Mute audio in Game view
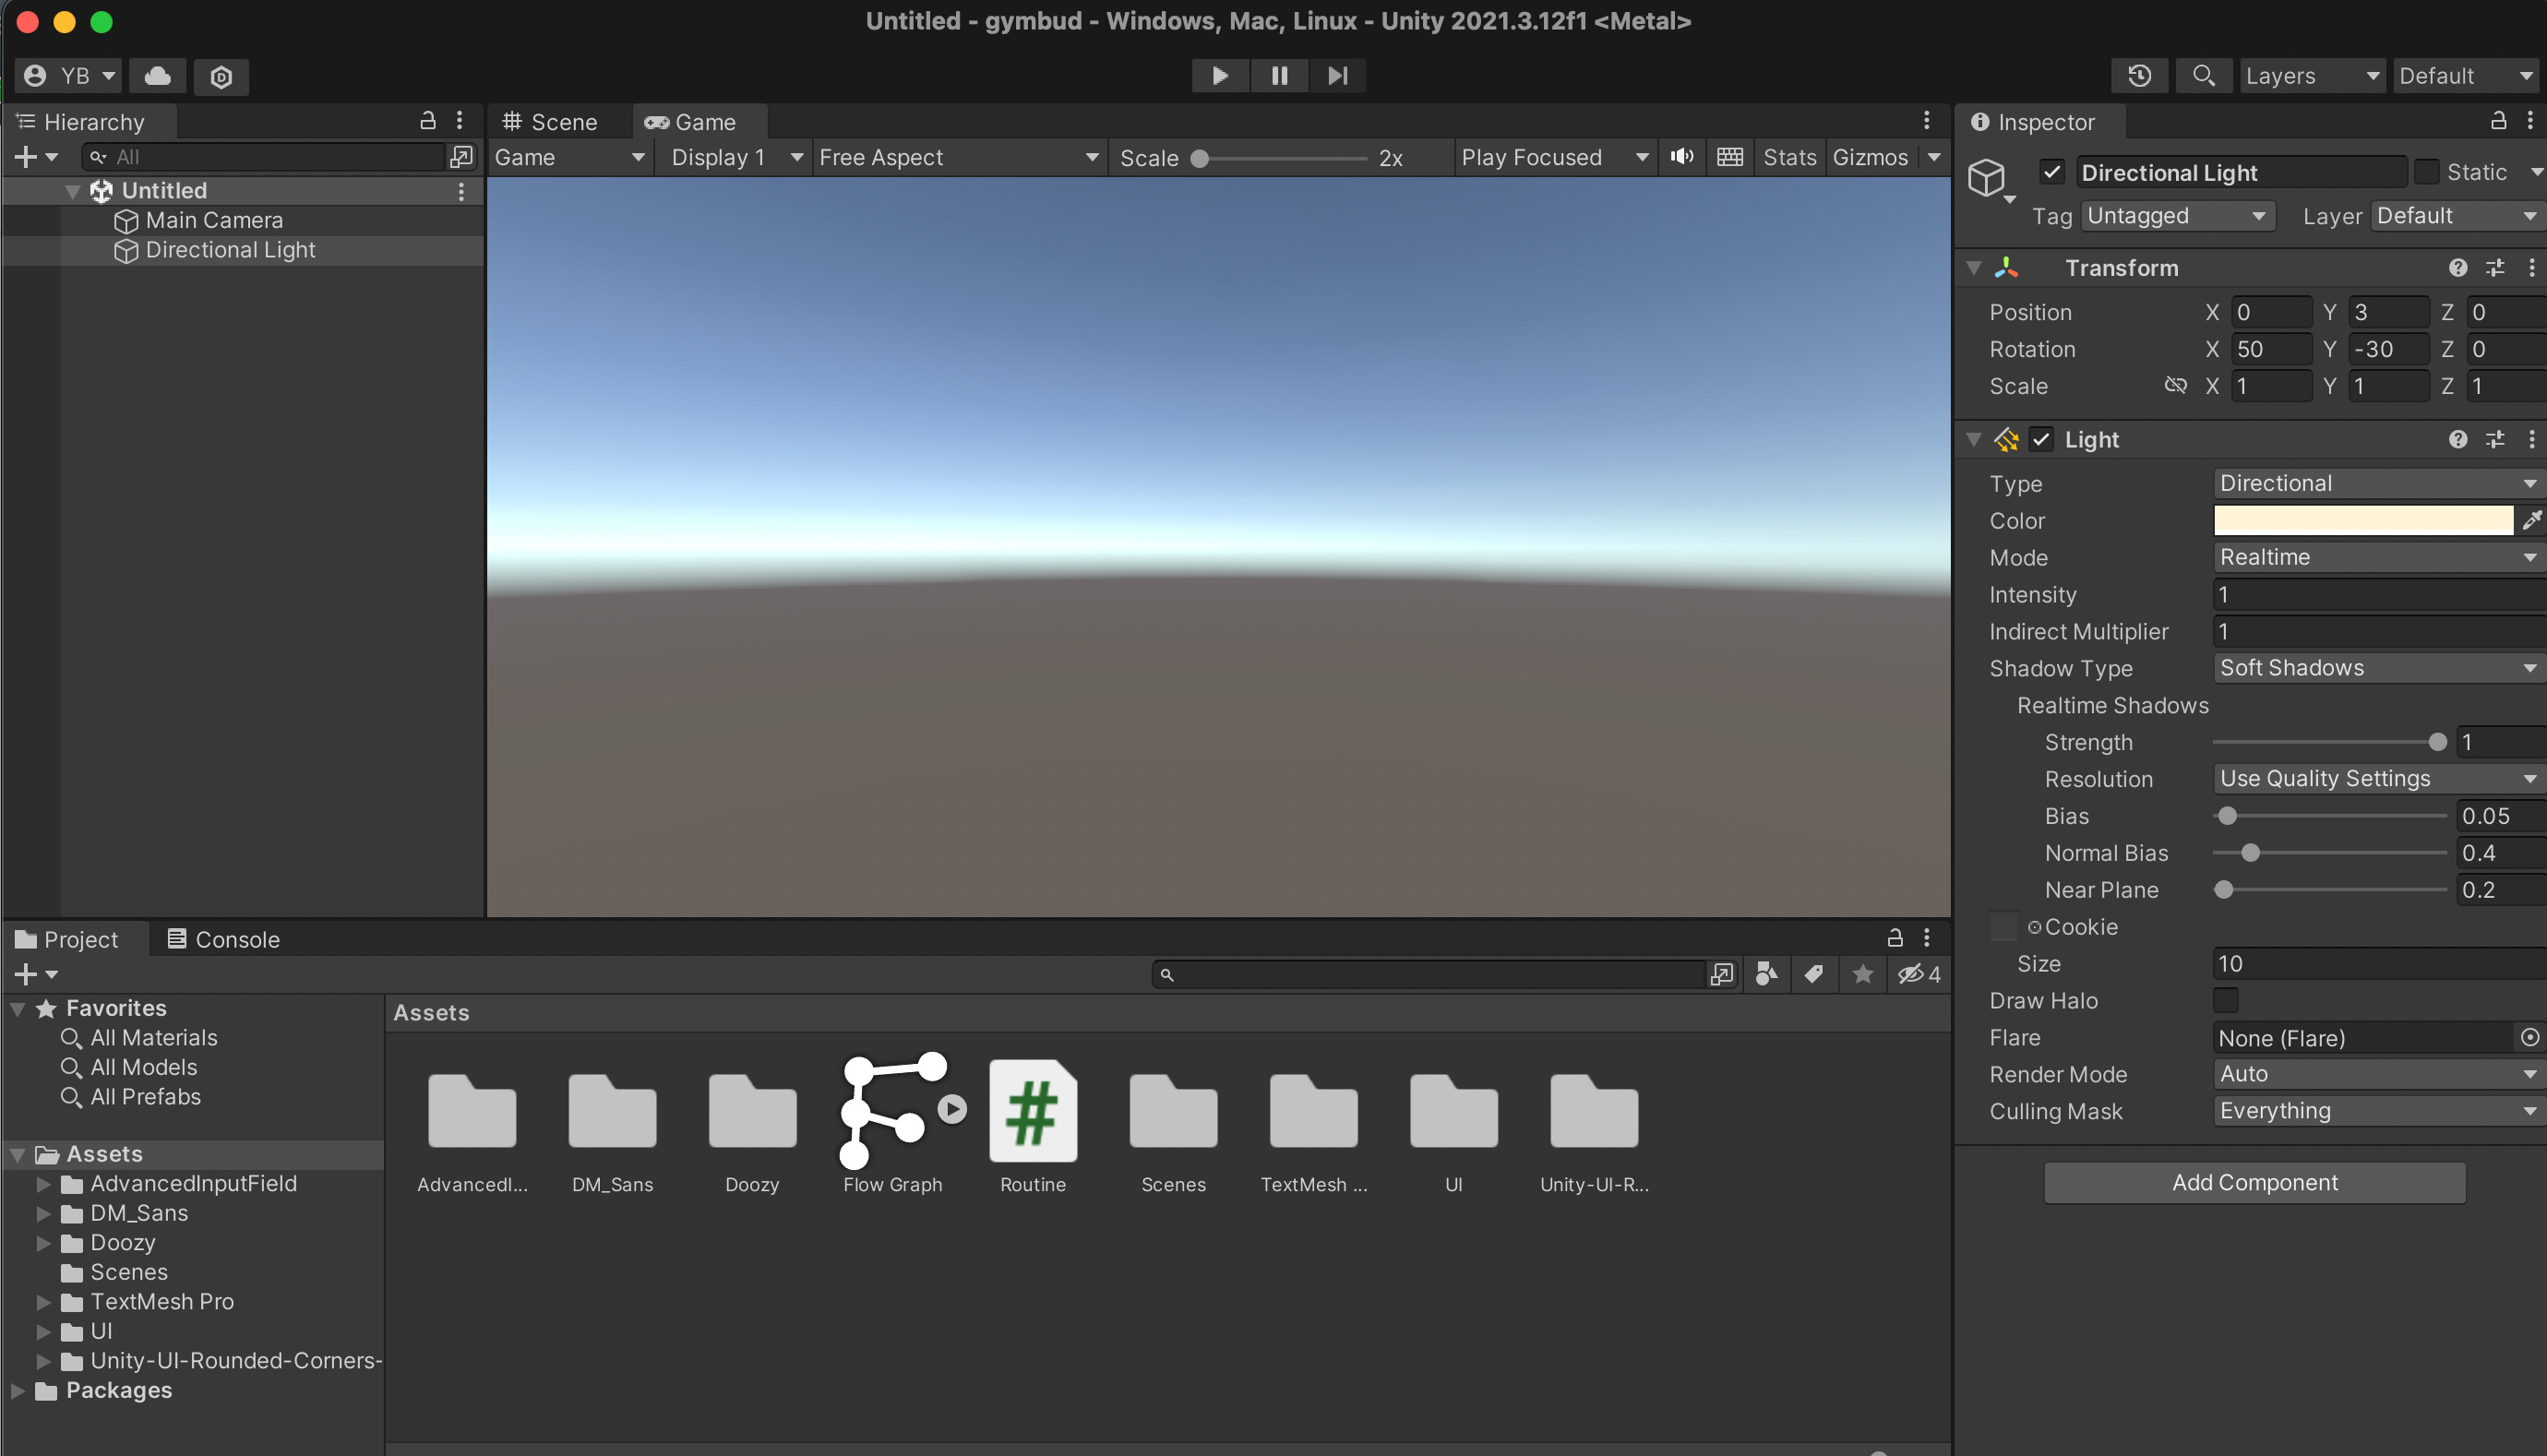This screenshot has width=2547, height=1456. (x=1682, y=157)
